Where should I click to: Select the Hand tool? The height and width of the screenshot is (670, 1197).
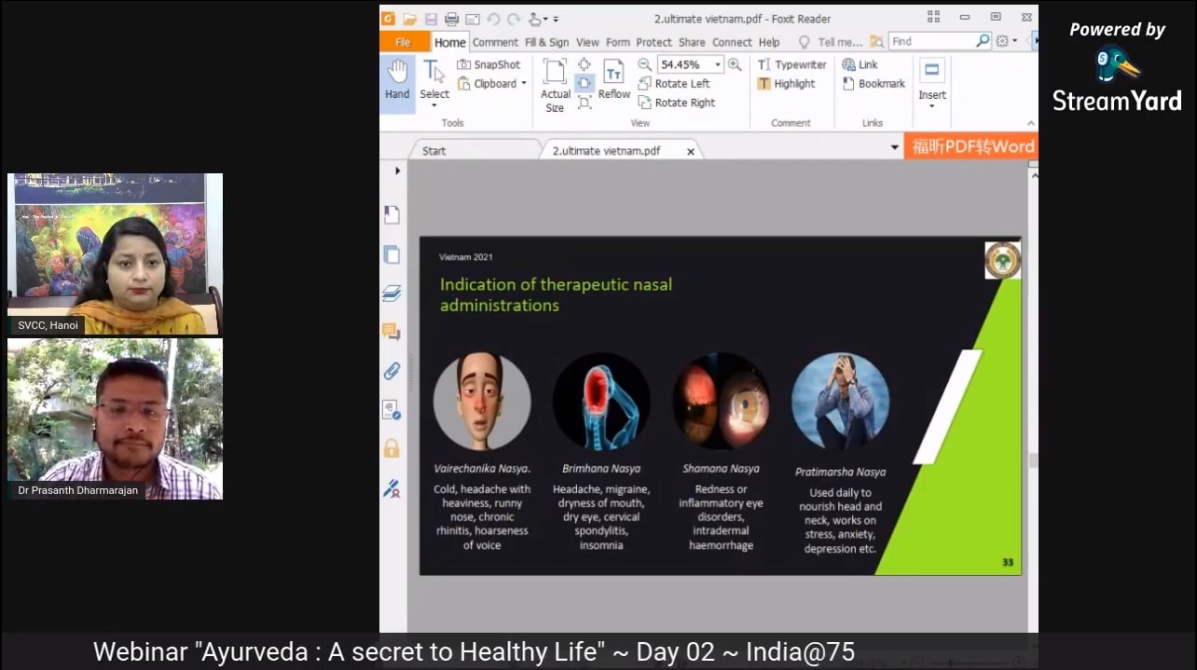point(397,80)
